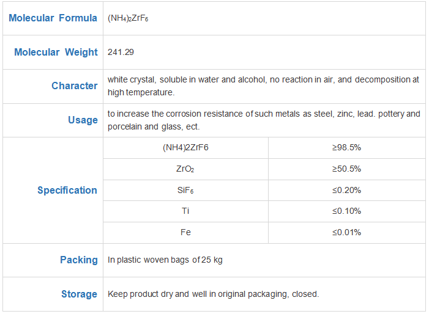The height and width of the screenshot is (314, 429).
Task: Select the (NH4)2ZrF6 specification cell
Action: pyautogui.click(x=185, y=147)
